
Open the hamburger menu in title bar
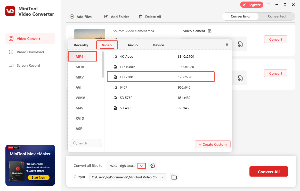click(x=269, y=5)
